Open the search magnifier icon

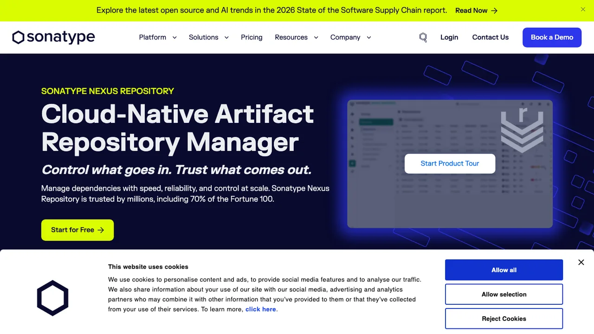point(423,38)
